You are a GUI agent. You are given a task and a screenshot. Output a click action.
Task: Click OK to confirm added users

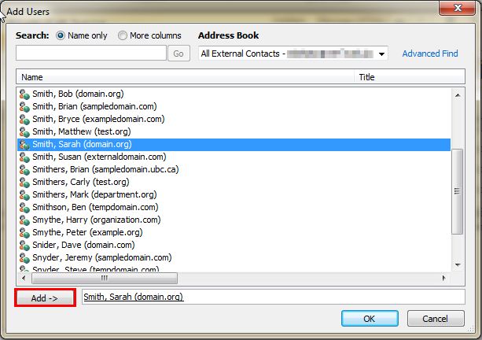pos(369,319)
